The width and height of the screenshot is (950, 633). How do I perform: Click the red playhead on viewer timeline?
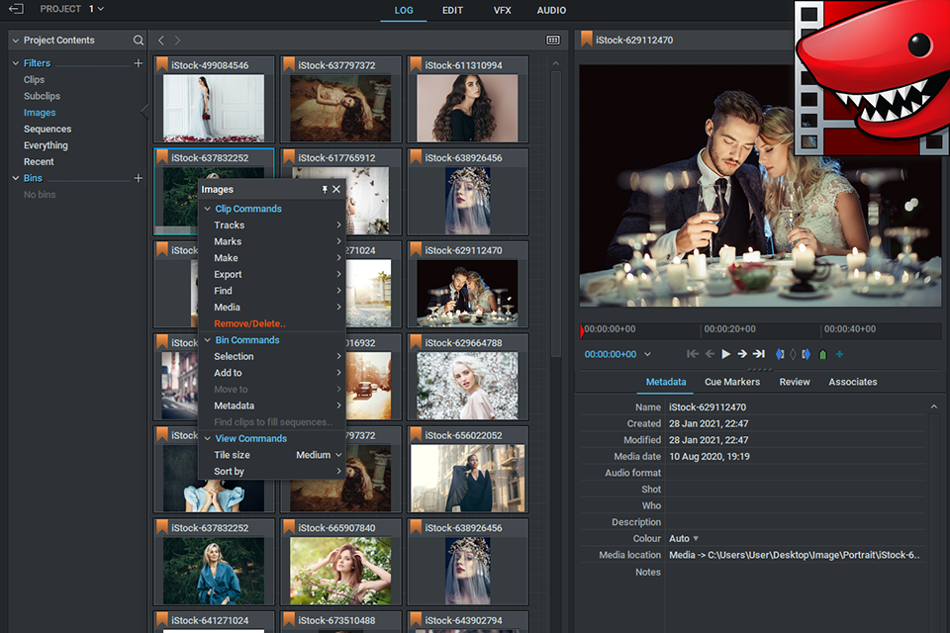(582, 330)
